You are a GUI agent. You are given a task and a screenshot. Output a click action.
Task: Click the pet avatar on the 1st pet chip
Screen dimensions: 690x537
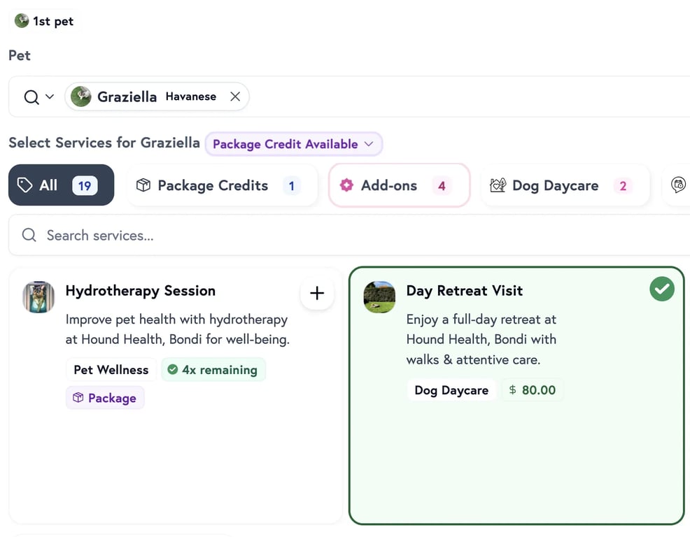21,20
